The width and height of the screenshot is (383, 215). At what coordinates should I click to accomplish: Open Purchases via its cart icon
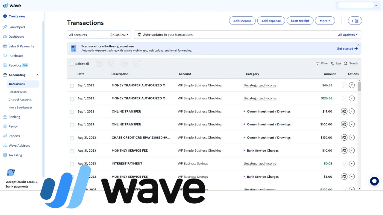(x=5, y=56)
